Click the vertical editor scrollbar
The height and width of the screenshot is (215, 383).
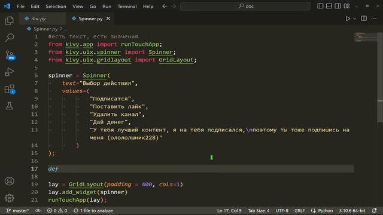coord(380,77)
